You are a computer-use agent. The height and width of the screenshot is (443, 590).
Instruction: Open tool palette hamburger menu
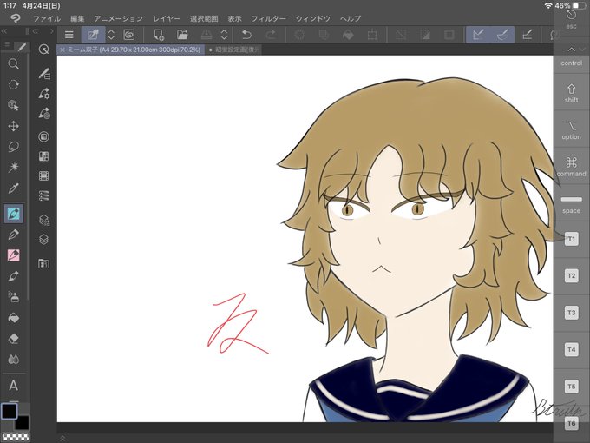pyautogui.click(x=7, y=45)
